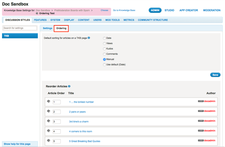The width and height of the screenshot is (225, 147).
Task: Click the order number field showing 1
Action: pyautogui.click(x=56, y=102)
